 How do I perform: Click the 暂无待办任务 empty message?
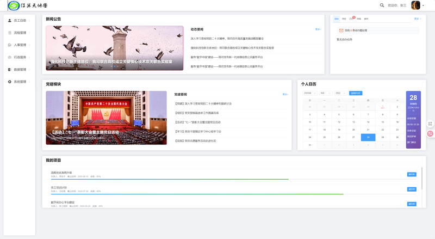pyautogui.click(x=345, y=40)
